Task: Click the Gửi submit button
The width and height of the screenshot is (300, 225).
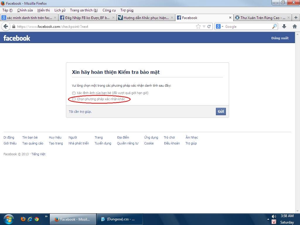Action: pyautogui.click(x=221, y=112)
